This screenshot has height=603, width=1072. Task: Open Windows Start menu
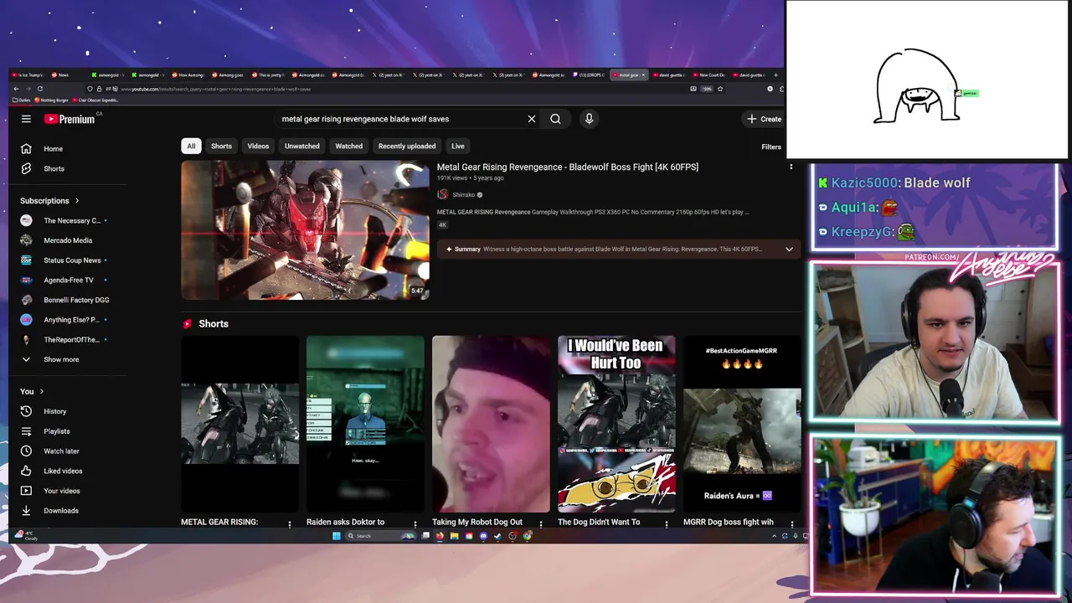pos(336,536)
